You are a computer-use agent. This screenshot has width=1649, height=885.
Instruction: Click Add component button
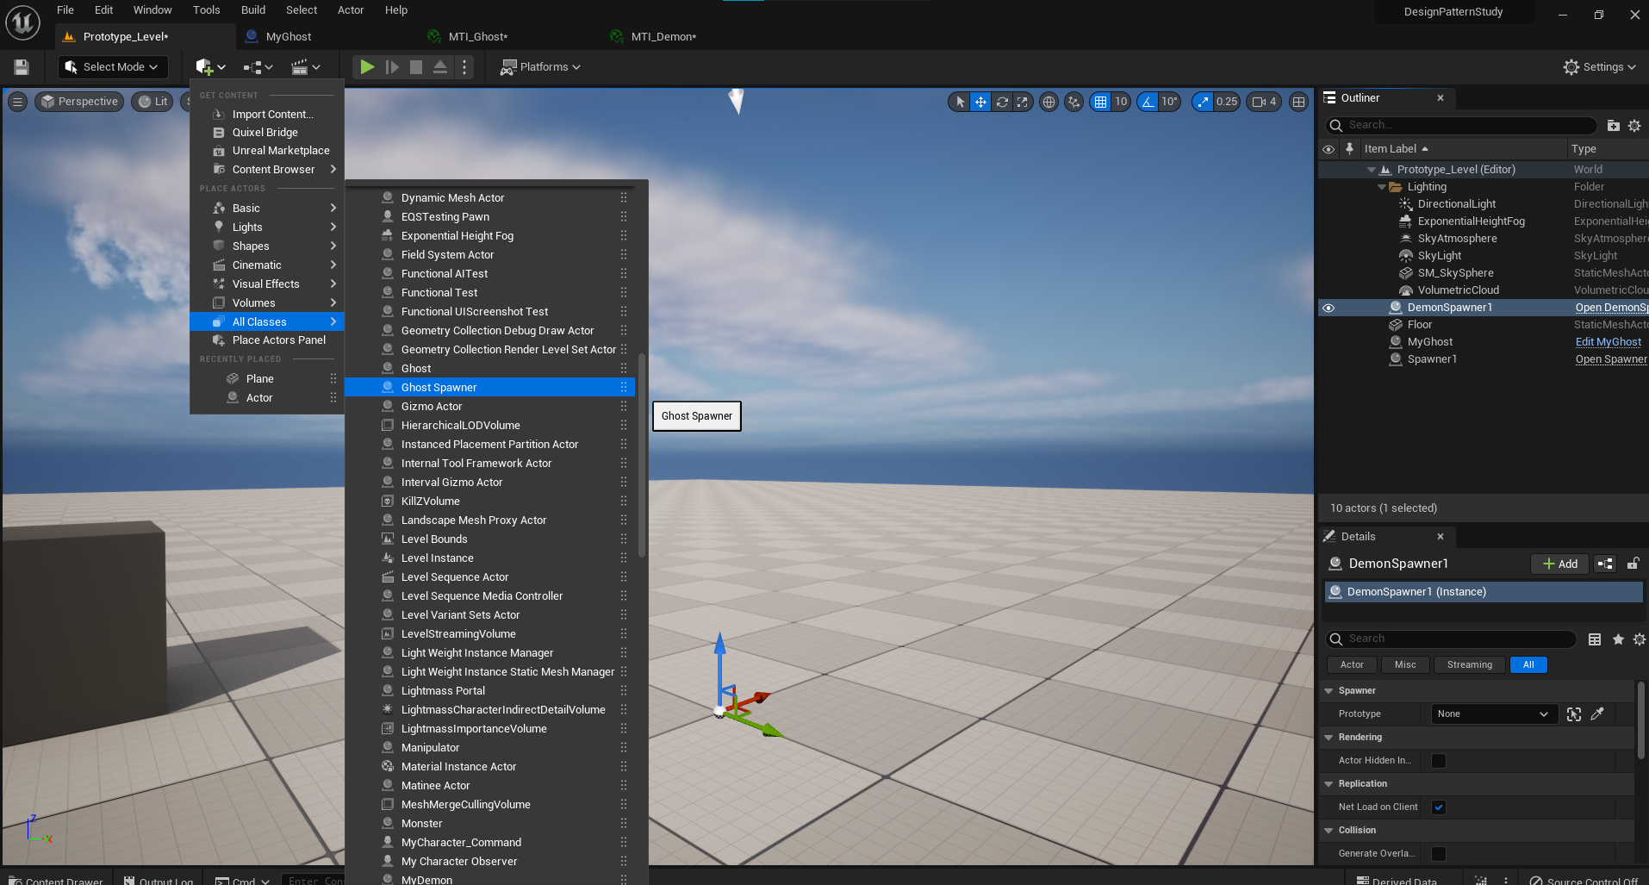pyautogui.click(x=1559, y=564)
